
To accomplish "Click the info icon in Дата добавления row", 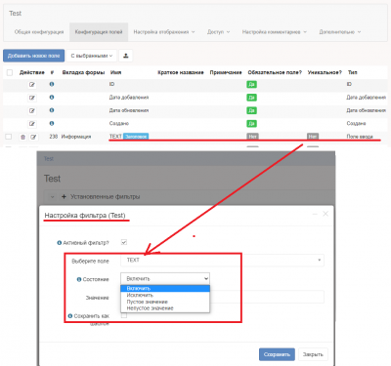I will pos(52,98).
